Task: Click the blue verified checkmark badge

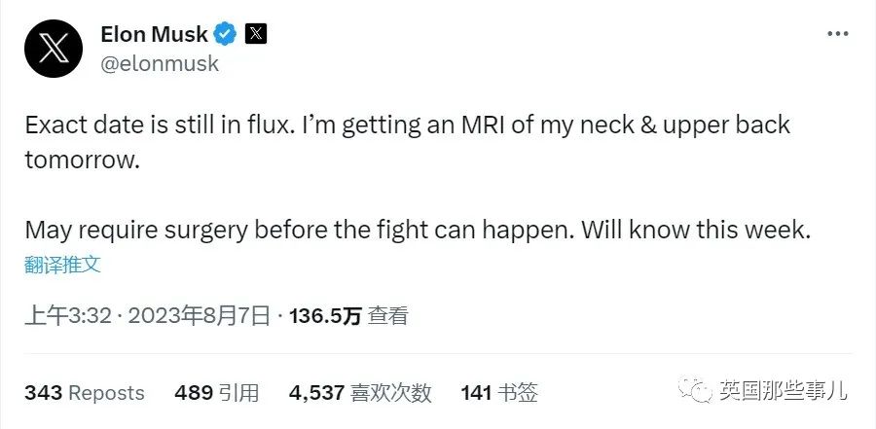Action: point(226,35)
